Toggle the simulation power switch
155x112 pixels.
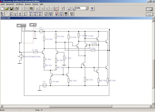149,9
